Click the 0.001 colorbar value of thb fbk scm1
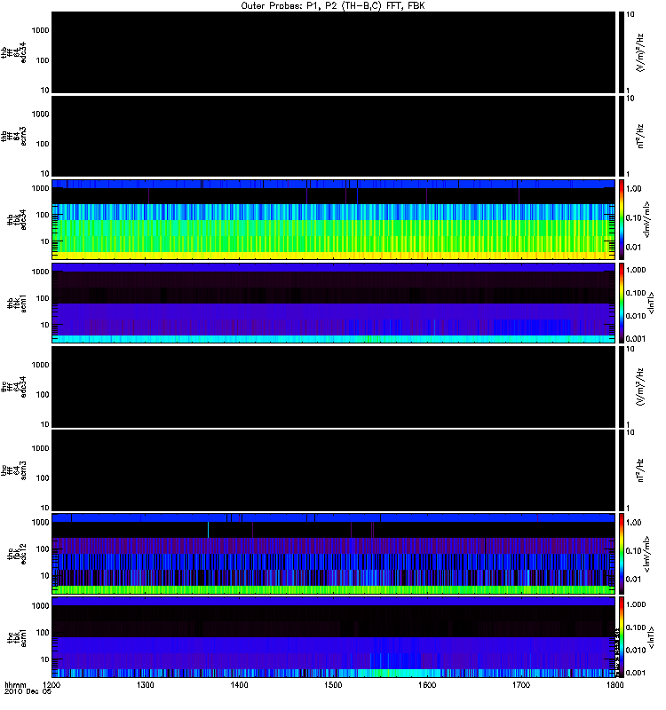This screenshot has height=710, width=666. 636,339
